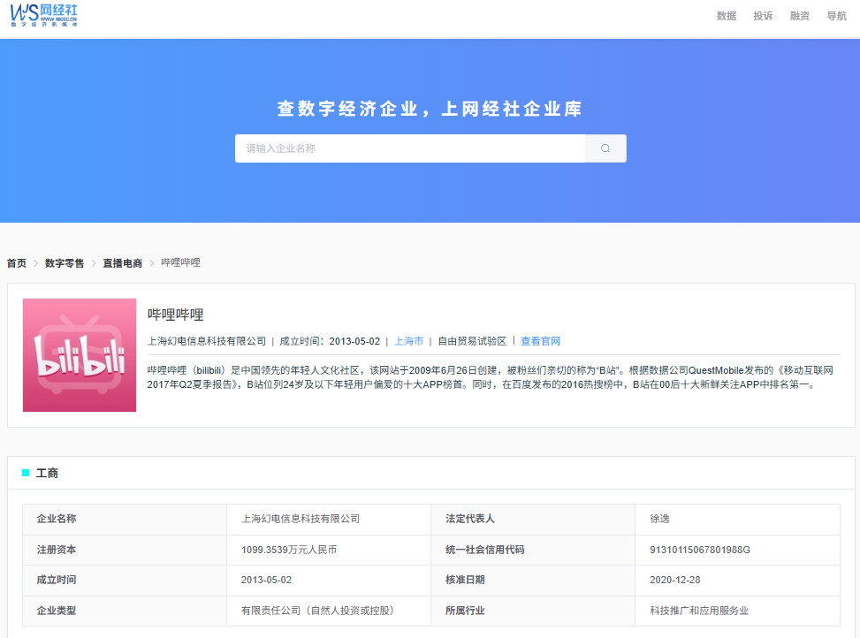Open the bilibili company logo image
Screen dimensions: 860x638
coord(80,355)
